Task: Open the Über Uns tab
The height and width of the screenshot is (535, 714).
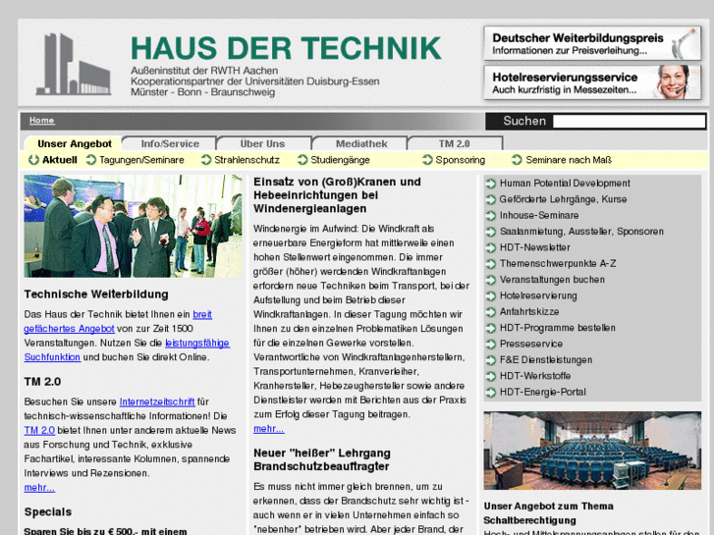Action: (263, 144)
